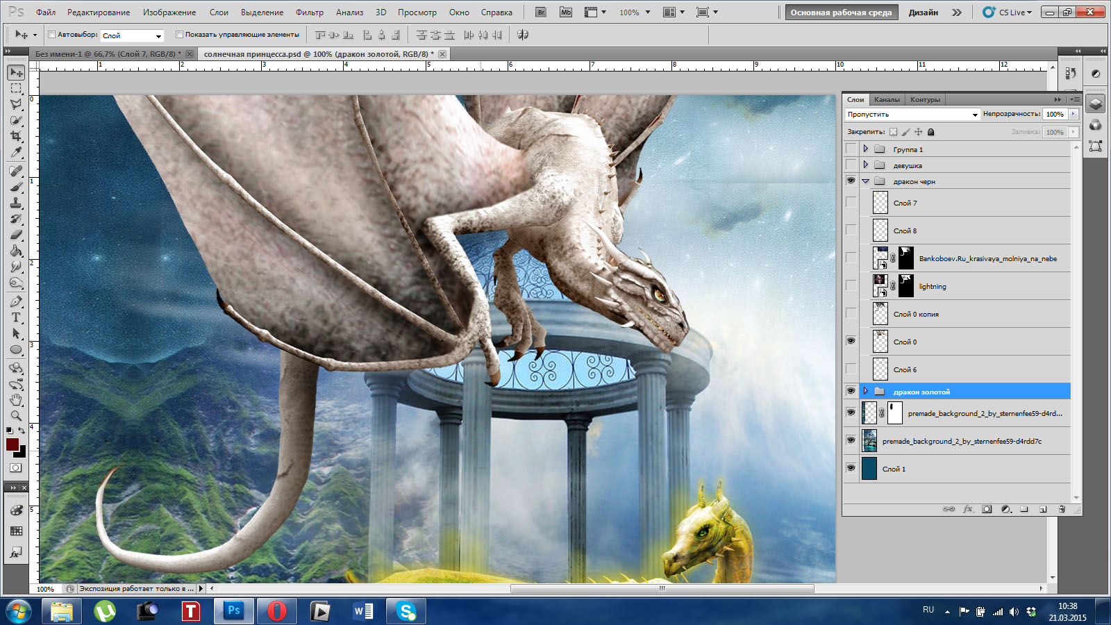Click the Слой 1 color thumbnail
Screen dimensions: 1111x625
(869, 469)
